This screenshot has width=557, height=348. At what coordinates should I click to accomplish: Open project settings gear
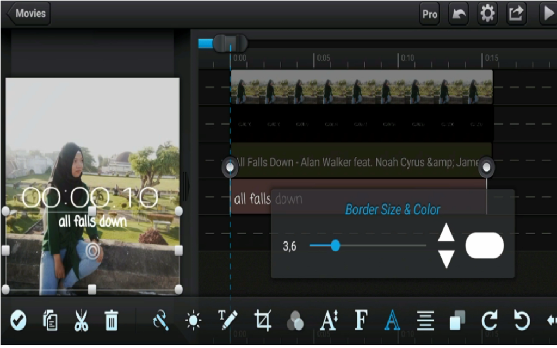487,14
